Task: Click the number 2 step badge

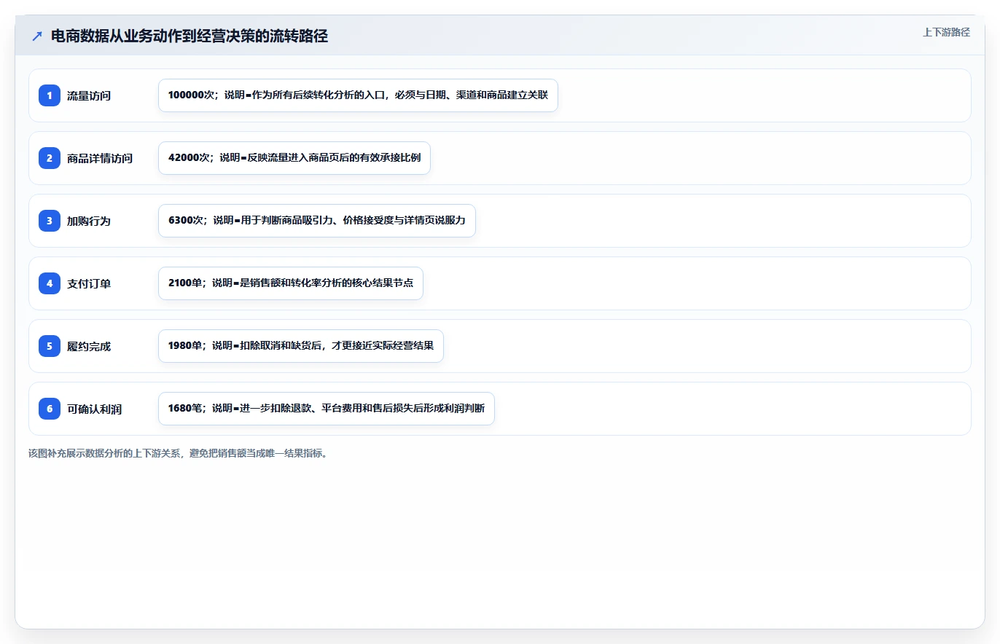Action: pos(50,158)
